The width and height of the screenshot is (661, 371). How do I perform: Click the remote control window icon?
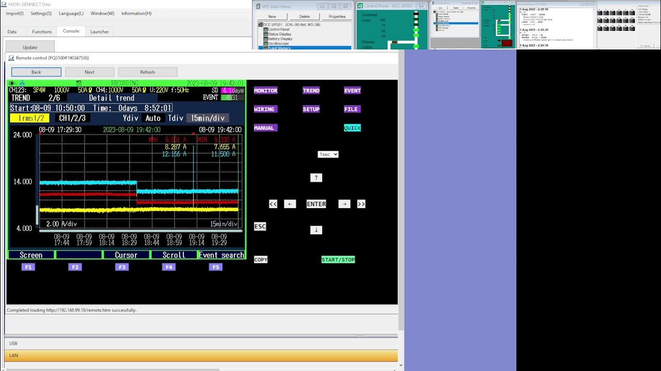[x=11, y=58]
